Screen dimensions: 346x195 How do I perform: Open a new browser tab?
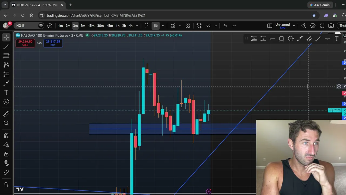(71, 5)
